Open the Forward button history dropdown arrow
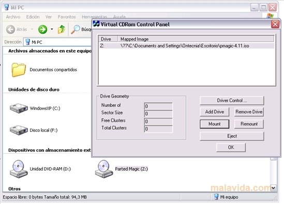Viewport: 284px width, 204px height. click(52, 29)
